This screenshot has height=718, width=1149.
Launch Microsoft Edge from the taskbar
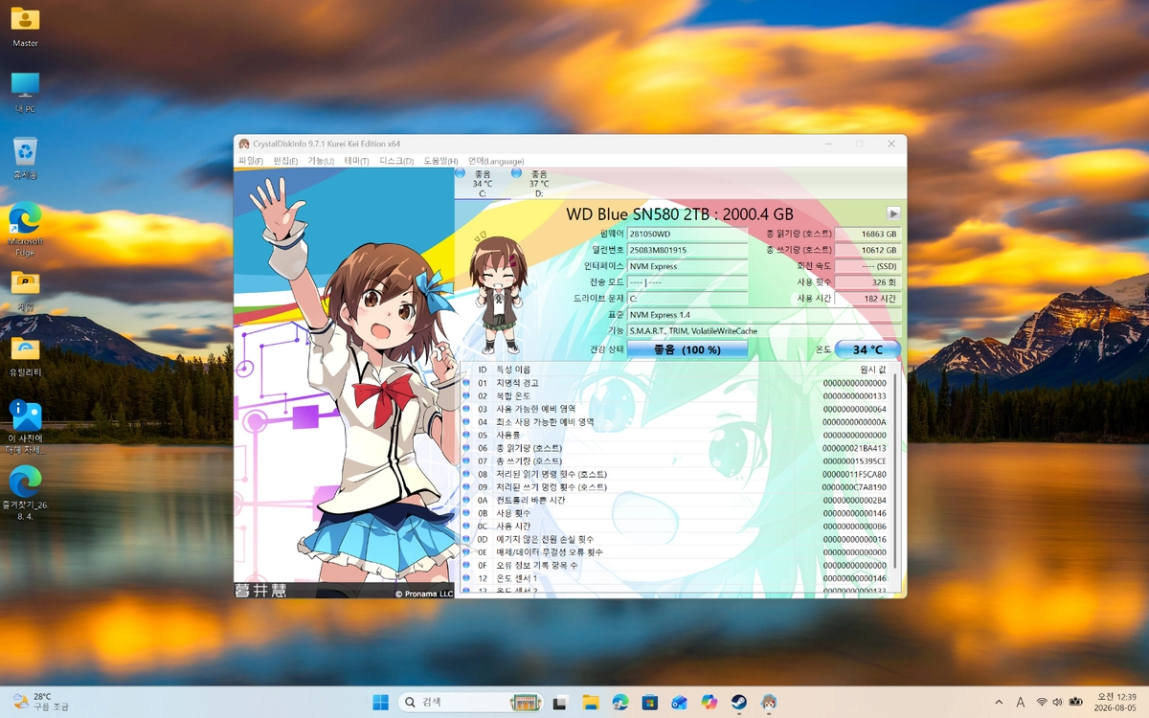[620, 702]
